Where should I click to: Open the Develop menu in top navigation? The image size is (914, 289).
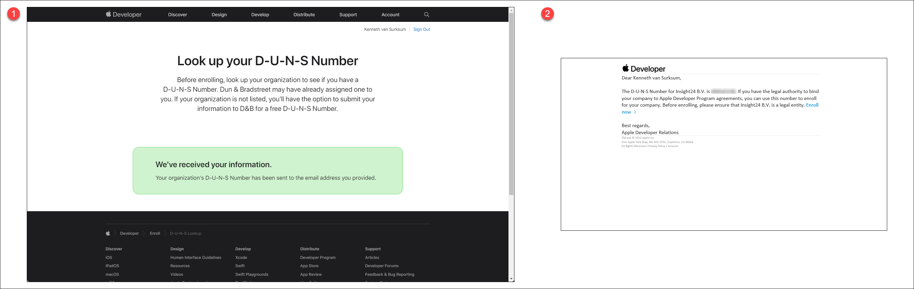pyautogui.click(x=260, y=15)
